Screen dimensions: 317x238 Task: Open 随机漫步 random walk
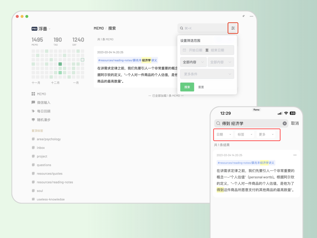click(x=41, y=120)
